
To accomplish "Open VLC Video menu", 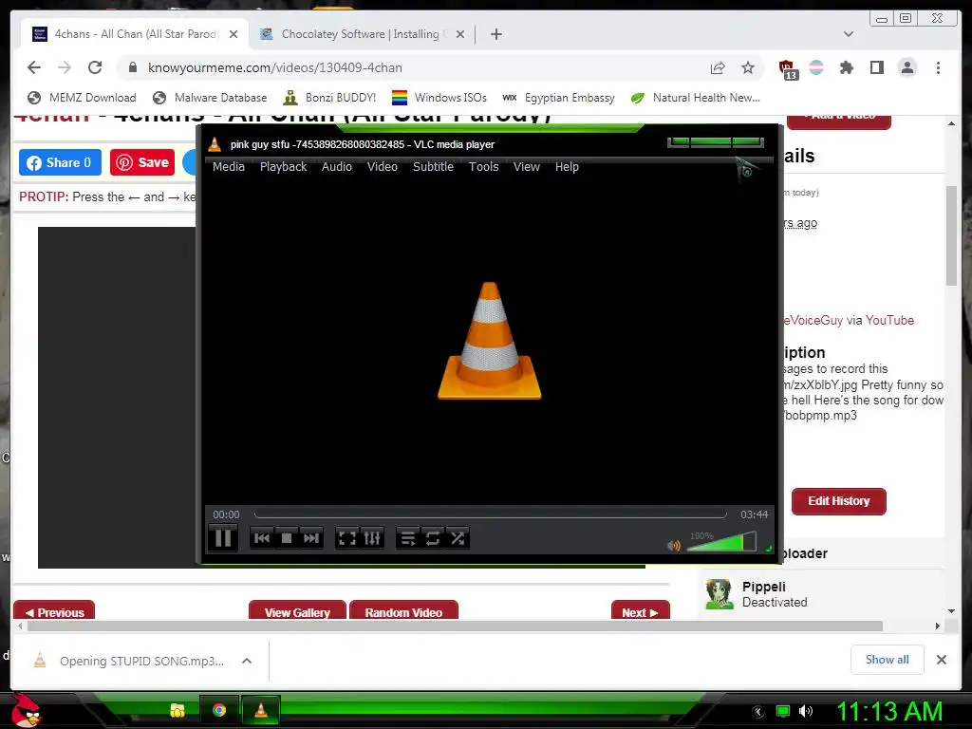I will point(383,167).
